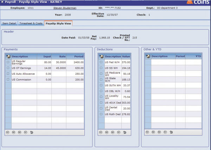The height and width of the screenshot is (150, 211).
Task: Refresh the Deductions table
Action: [x=125, y=132]
